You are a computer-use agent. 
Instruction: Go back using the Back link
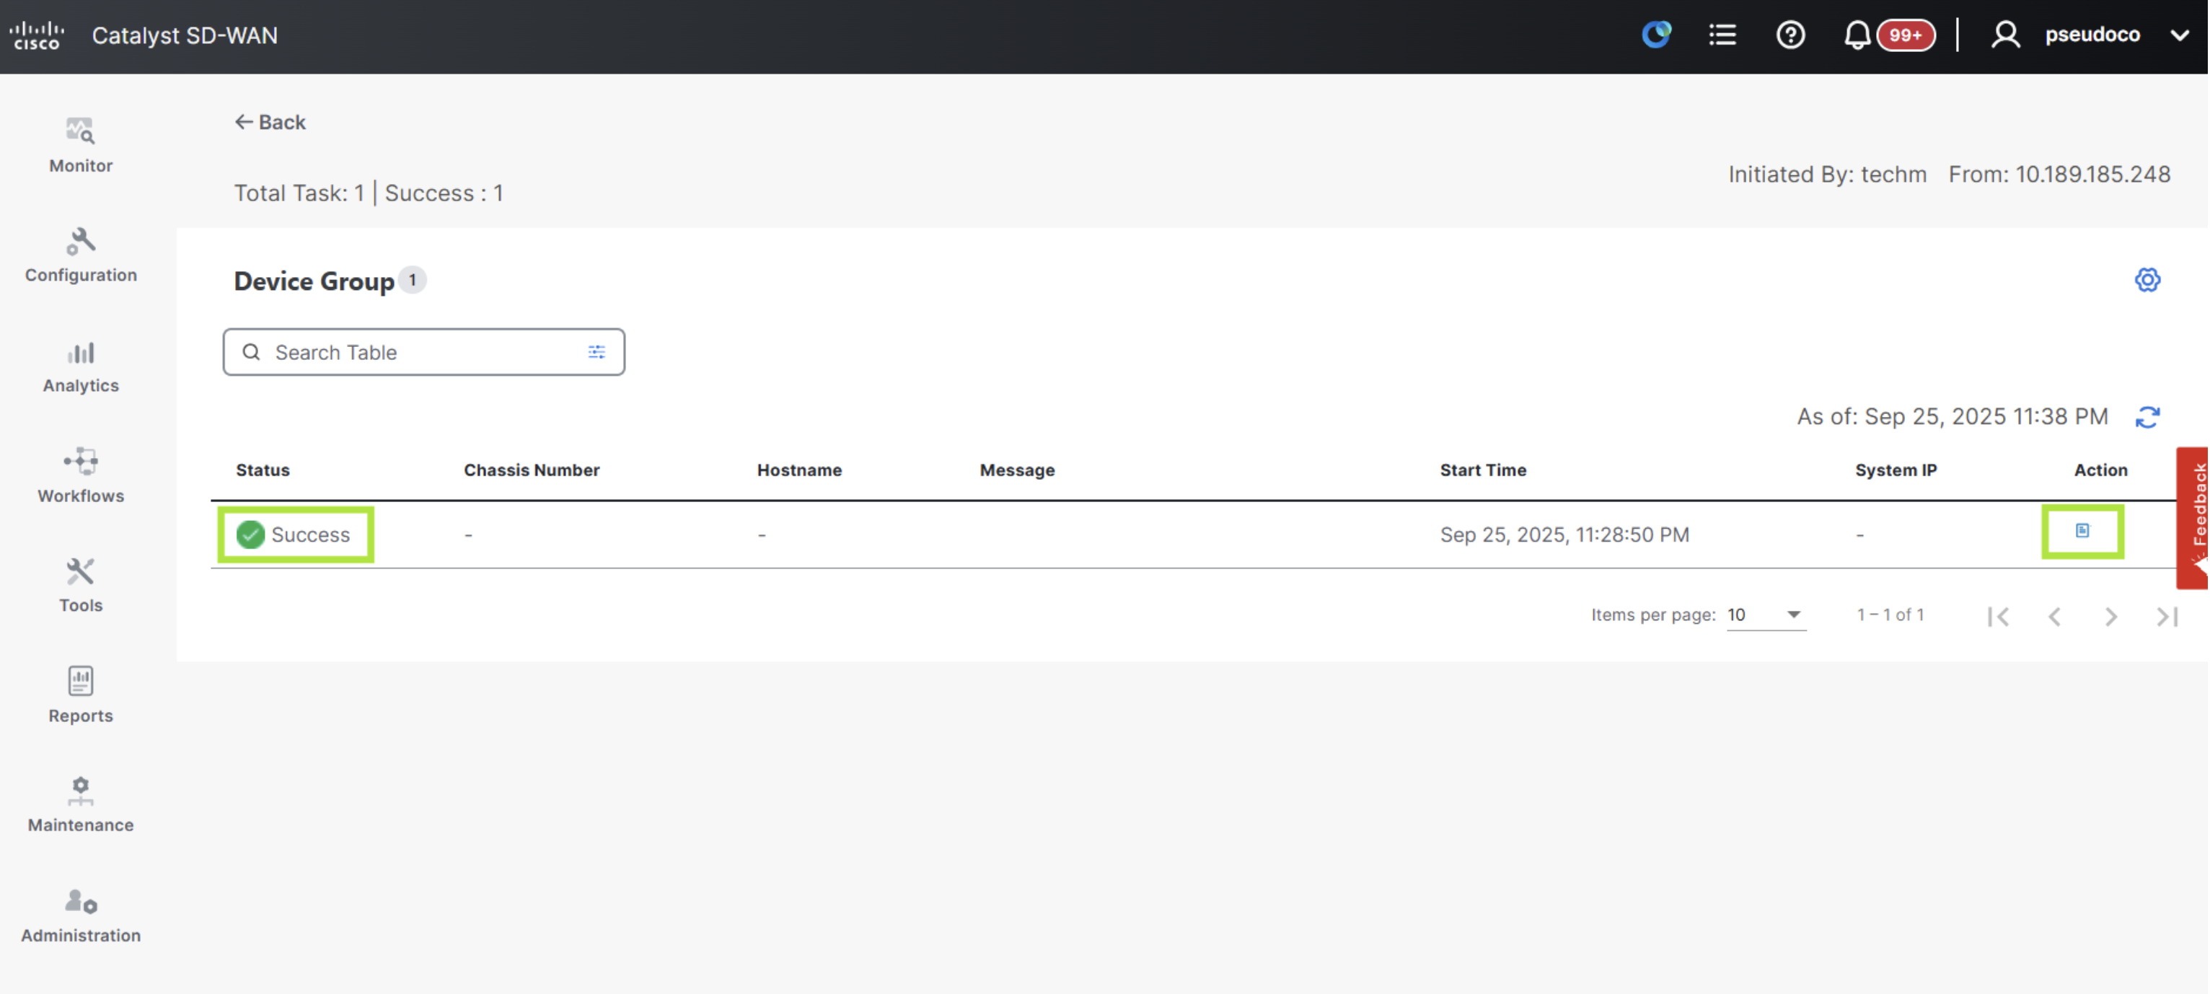270,122
